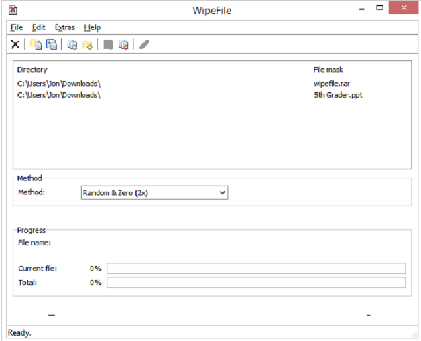Minimize the WipeFile window

coord(362,9)
